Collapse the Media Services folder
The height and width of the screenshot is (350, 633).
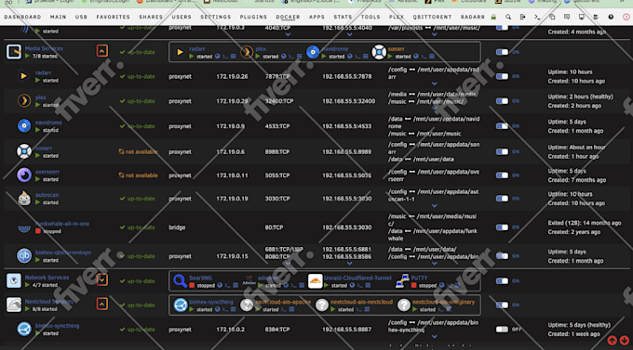101,51
